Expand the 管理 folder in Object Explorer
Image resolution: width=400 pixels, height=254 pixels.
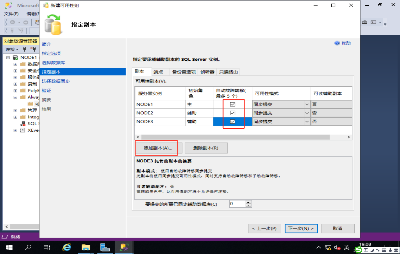point(15,111)
